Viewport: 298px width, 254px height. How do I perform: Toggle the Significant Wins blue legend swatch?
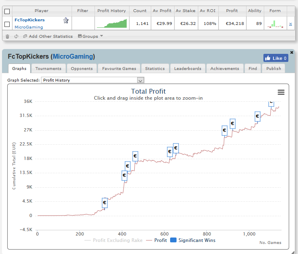[173, 240]
